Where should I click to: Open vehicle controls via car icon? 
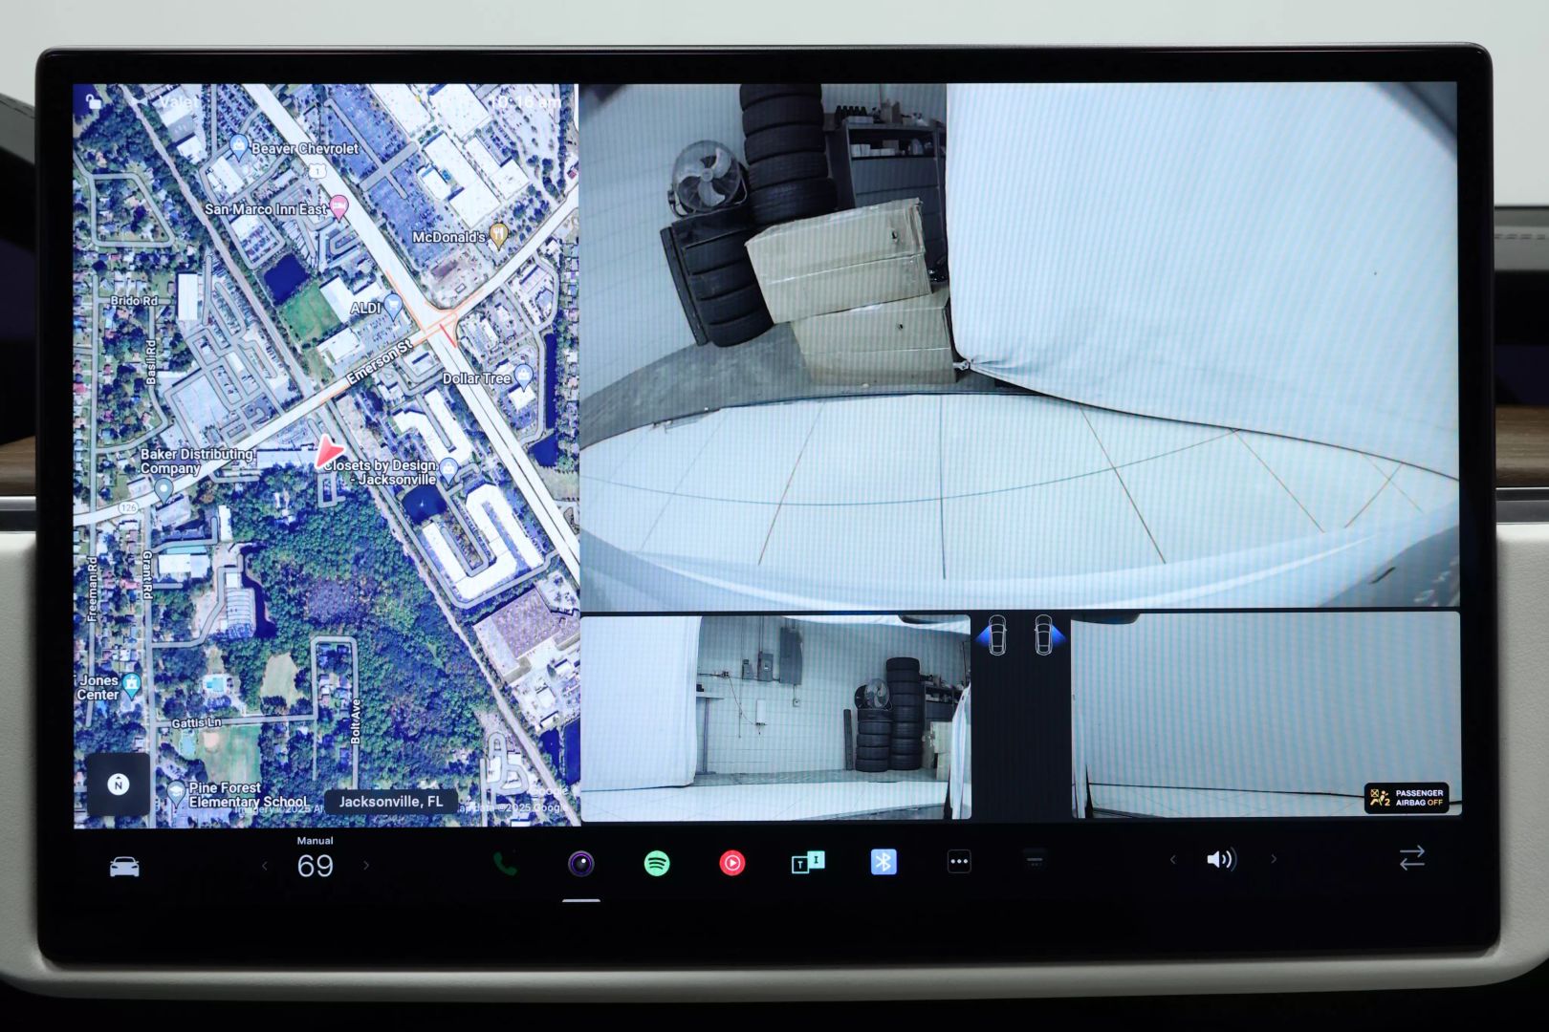124,867
